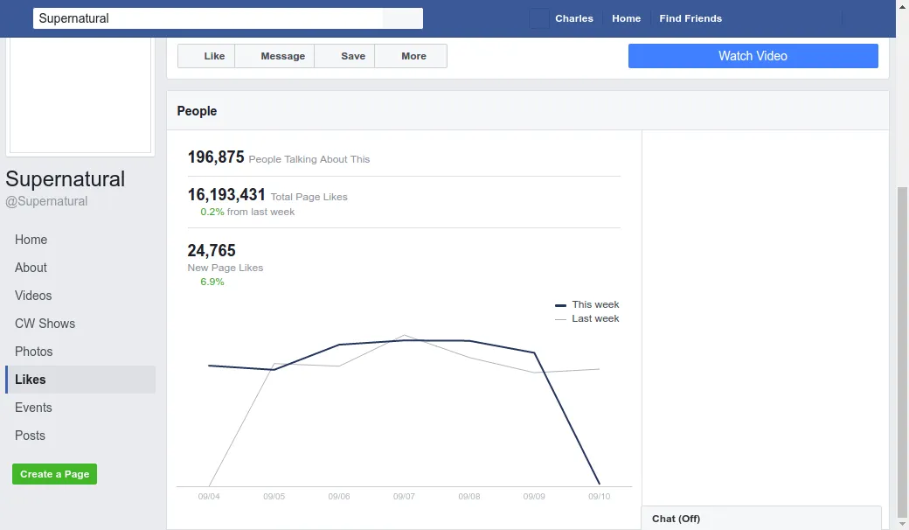Open the CW Shows sidebar tab
The image size is (909, 530).
(x=80, y=324)
